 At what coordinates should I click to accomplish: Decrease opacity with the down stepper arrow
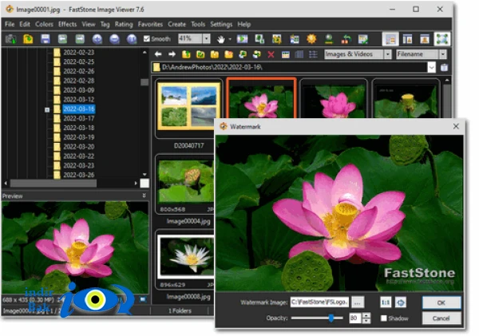(x=366, y=321)
